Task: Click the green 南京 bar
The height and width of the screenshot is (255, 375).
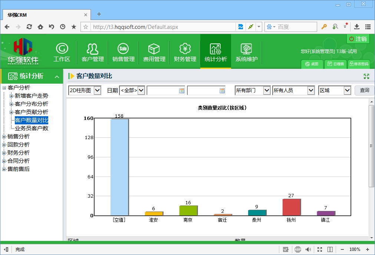Action: (x=188, y=211)
